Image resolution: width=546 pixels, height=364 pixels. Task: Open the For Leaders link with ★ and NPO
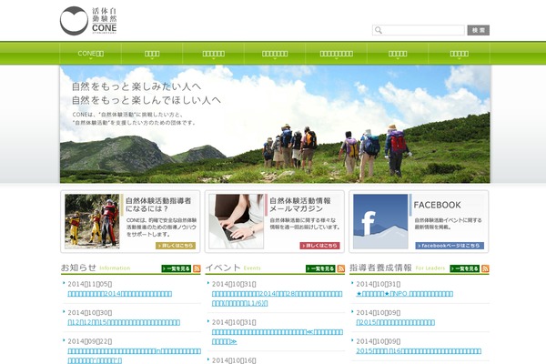coord(404,294)
